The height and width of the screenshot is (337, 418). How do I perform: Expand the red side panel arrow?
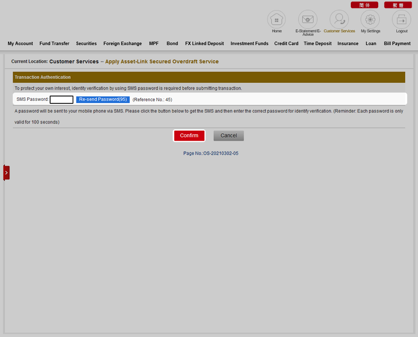[6, 172]
